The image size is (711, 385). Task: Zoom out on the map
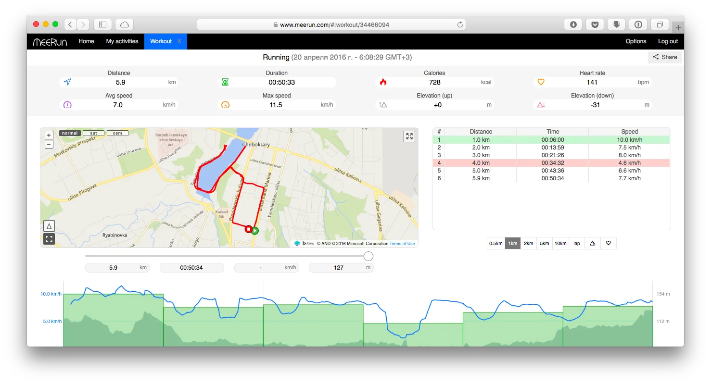pos(49,144)
